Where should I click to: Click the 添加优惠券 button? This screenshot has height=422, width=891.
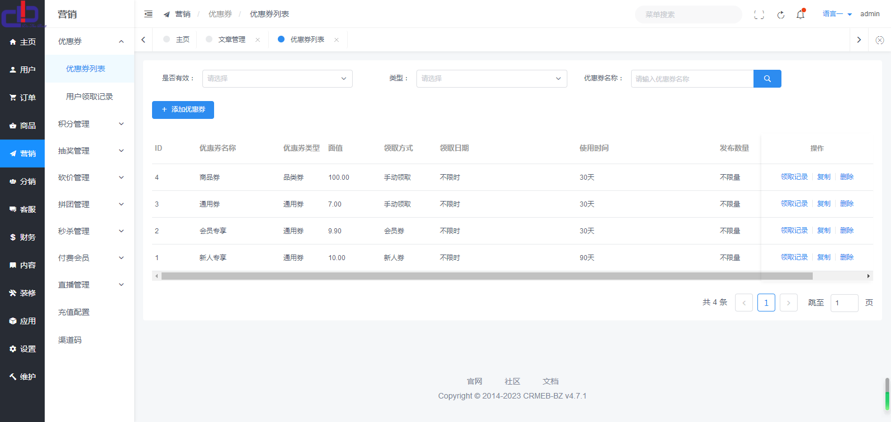pos(183,110)
